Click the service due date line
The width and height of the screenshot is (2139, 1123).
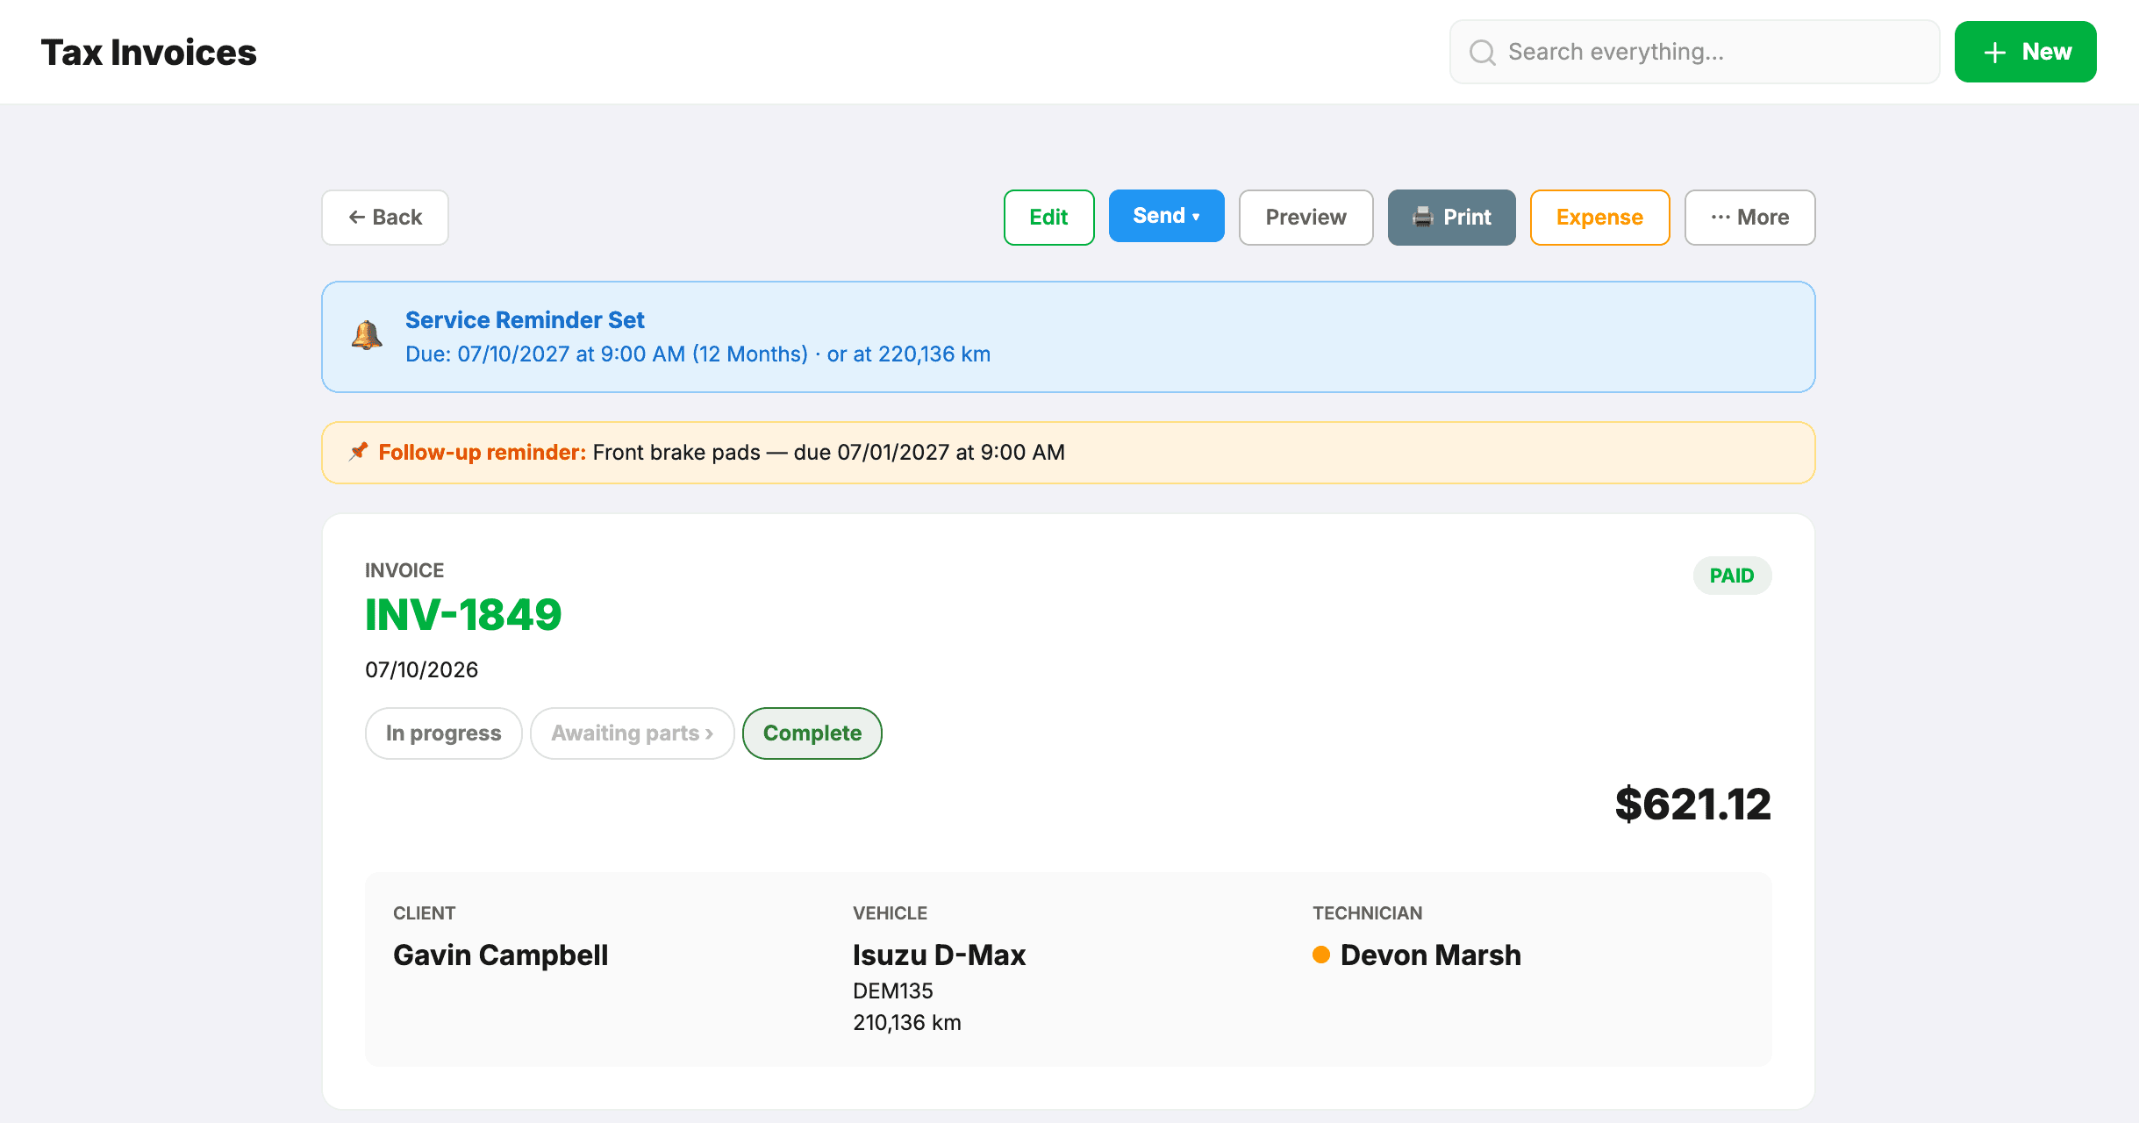[x=697, y=354]
